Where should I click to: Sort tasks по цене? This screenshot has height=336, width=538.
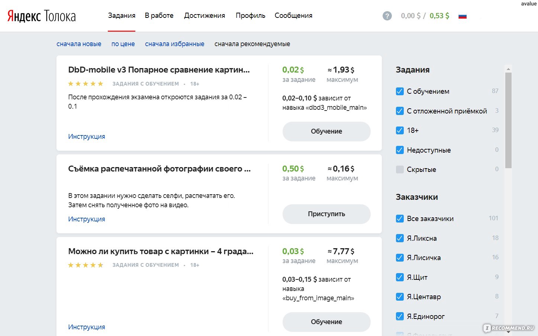pos(123,44)
